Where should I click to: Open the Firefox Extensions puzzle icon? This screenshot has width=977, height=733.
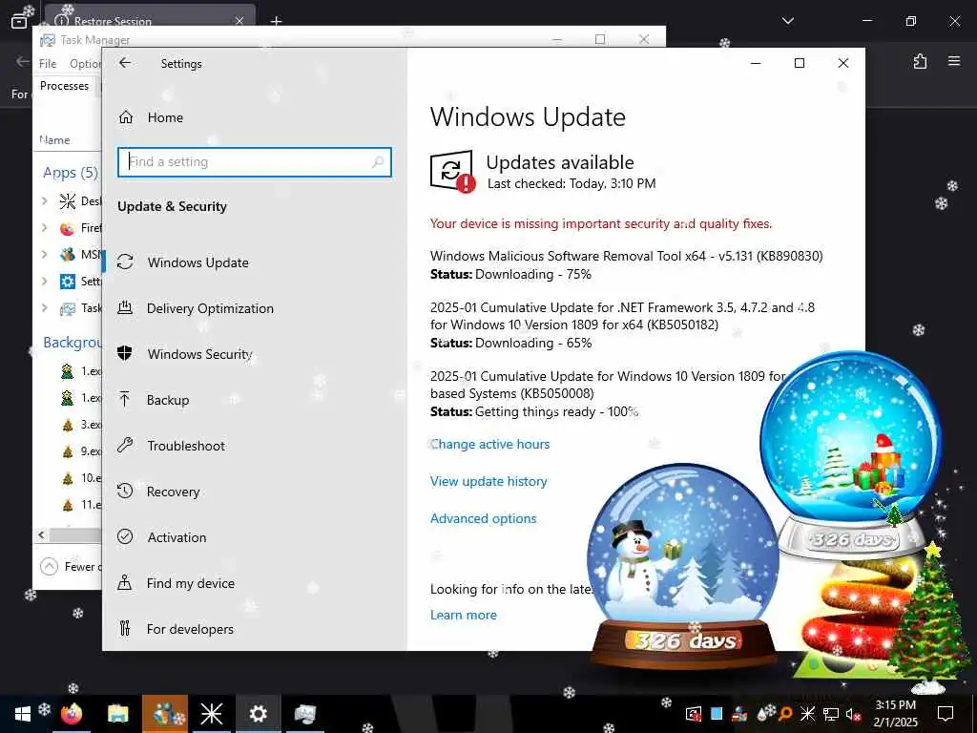coord(920,61)
